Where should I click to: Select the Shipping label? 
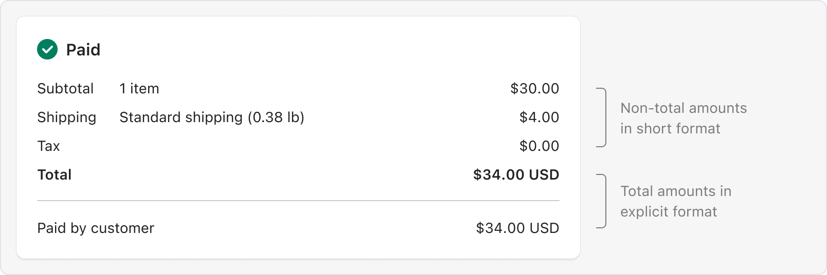(67, 117)
